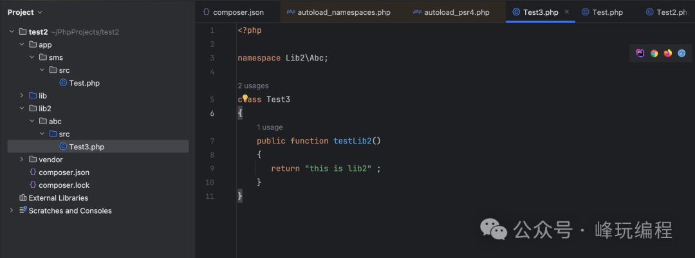Click the External Libraries icon

point(23,198)
